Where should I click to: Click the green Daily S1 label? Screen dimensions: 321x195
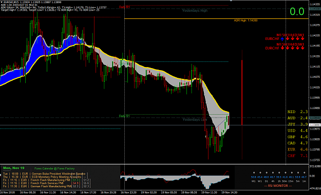click(x=124, y=116)
